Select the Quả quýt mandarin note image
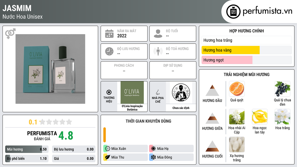The image size is (297, 167). (x=237, y=89)
